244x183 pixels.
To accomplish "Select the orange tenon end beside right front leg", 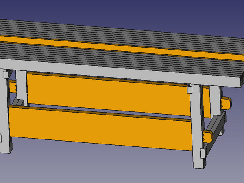I will coord(208,137).
